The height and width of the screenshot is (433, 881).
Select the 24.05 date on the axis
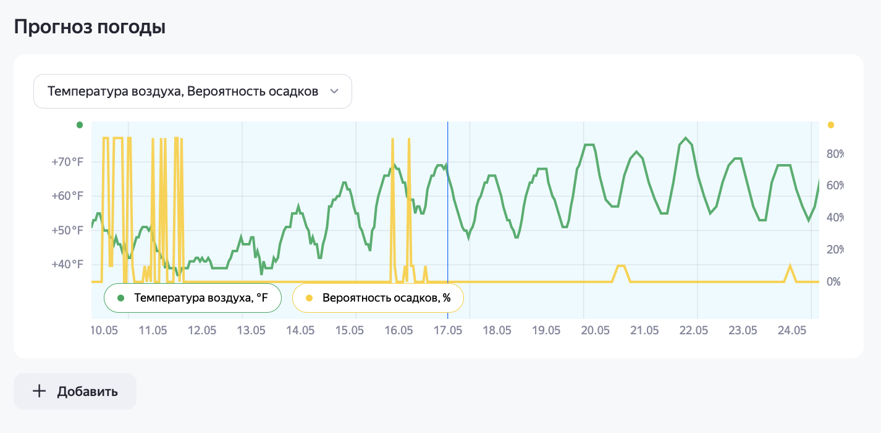[792, 331]
